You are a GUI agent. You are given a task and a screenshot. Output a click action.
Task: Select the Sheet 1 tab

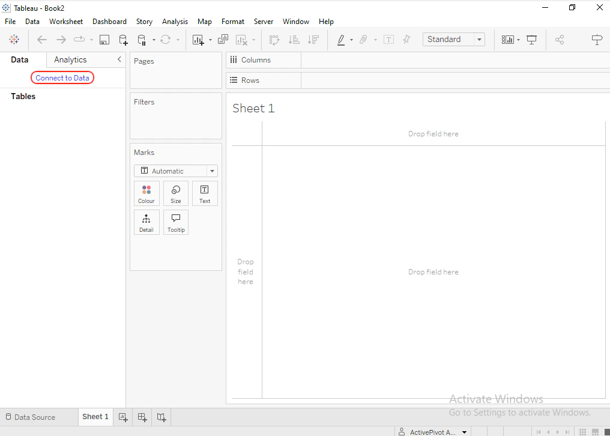[x=95, y=417]
